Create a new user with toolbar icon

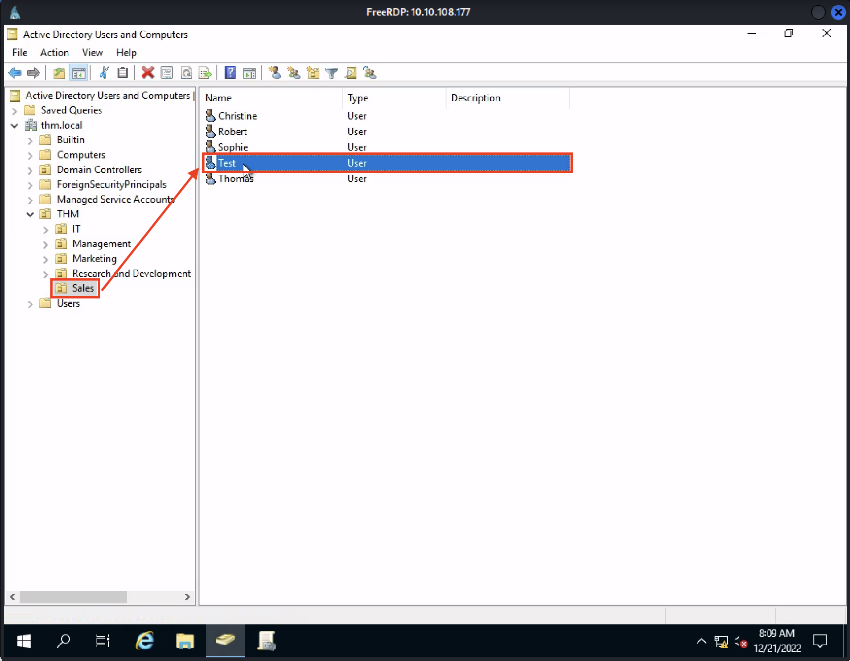click(x=274, y=73)
